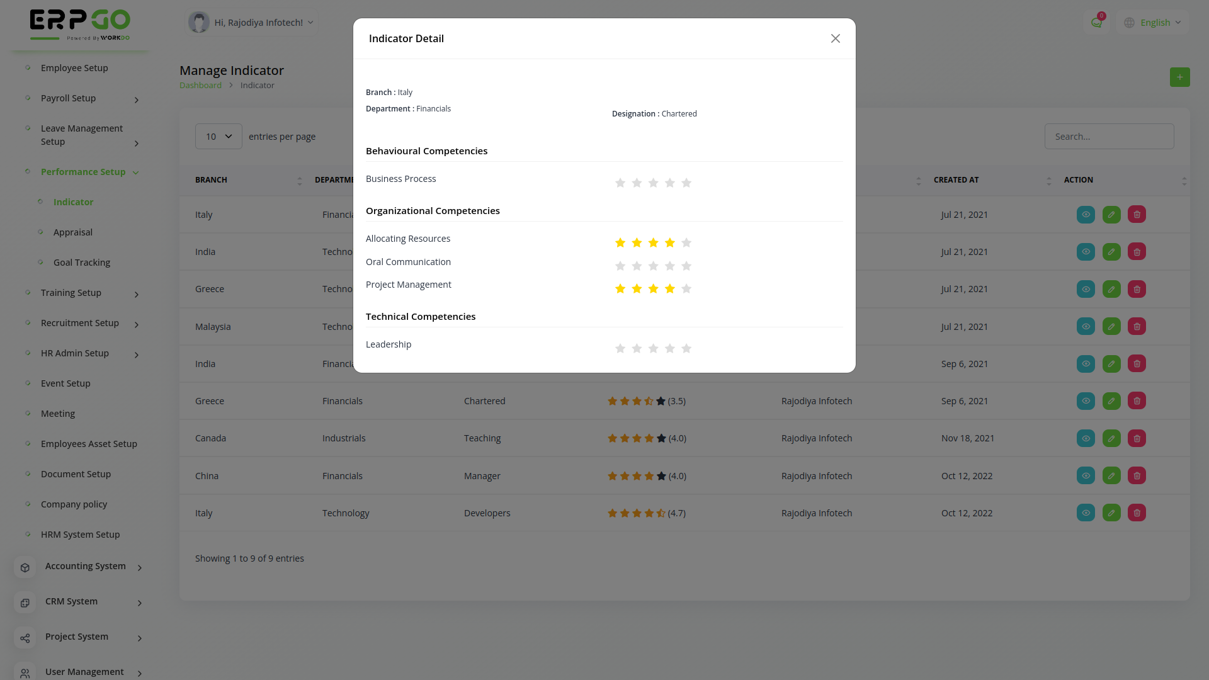Create a new indicator with the plus button
Viewport: 1209px width, 680px height.
[1179, 77]
